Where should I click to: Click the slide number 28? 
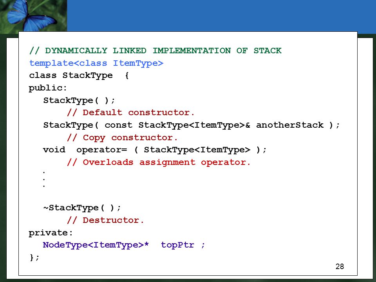pyautogui.click(x=340, y=266)
